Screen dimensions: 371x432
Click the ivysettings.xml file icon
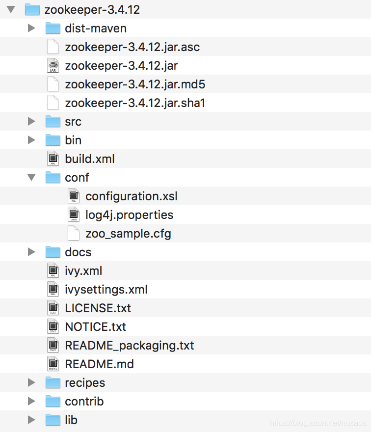pos(53,290)
